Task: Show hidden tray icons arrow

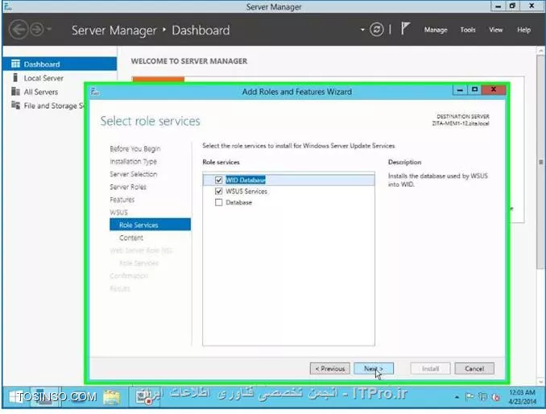Action: click(x=457, y=396)
